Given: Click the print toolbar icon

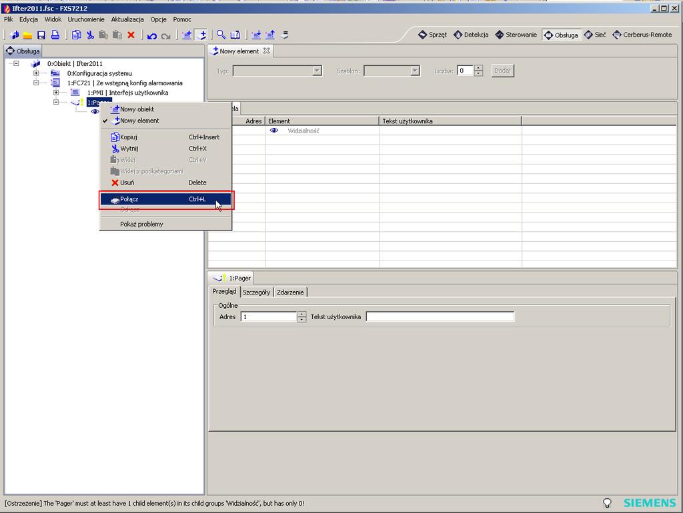Looking at the screenshot, I should 55,35.
